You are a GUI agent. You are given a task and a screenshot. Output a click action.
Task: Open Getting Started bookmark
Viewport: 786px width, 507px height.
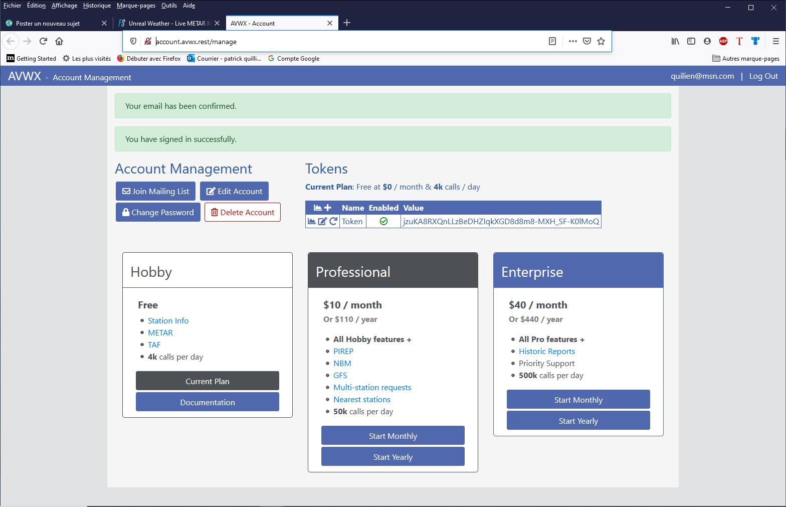pyautogui.click(x=31, y=58)
